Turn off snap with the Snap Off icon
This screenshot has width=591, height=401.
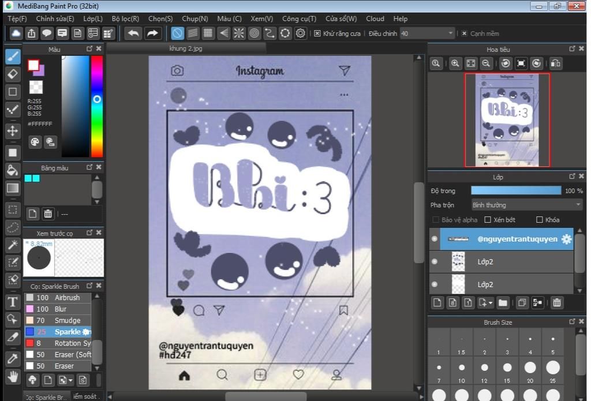(x=177, y=33)
